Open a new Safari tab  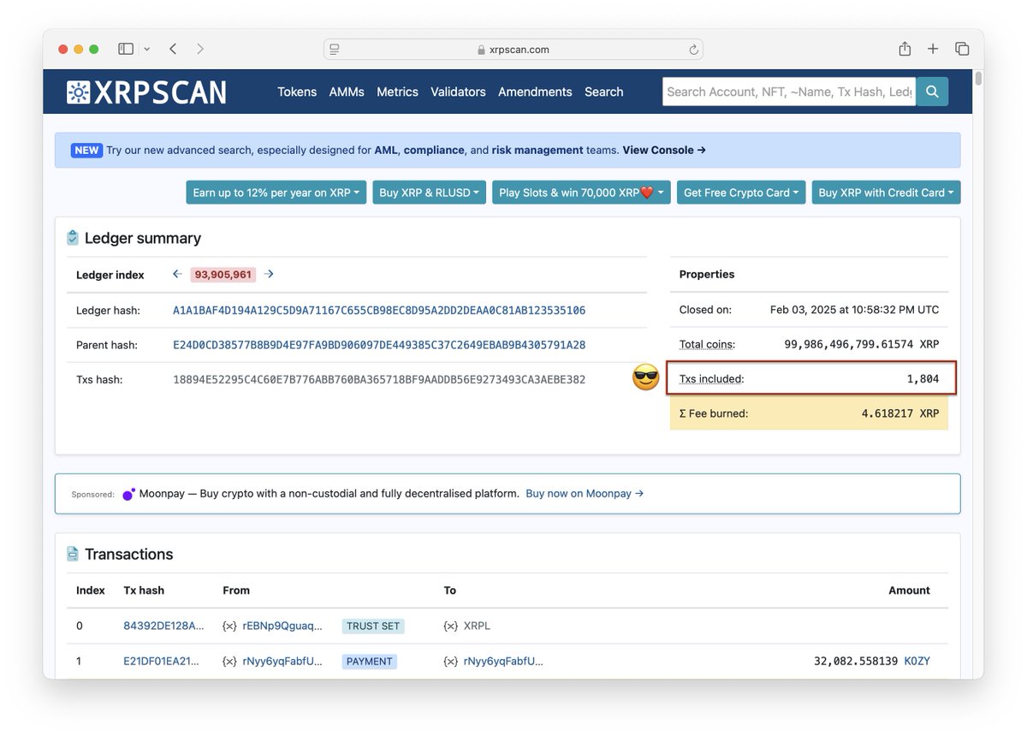coord(933,49)
